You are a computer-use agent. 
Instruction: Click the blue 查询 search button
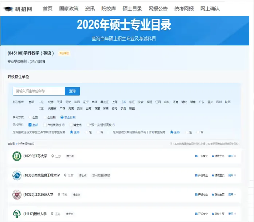(x=72, y=91)
